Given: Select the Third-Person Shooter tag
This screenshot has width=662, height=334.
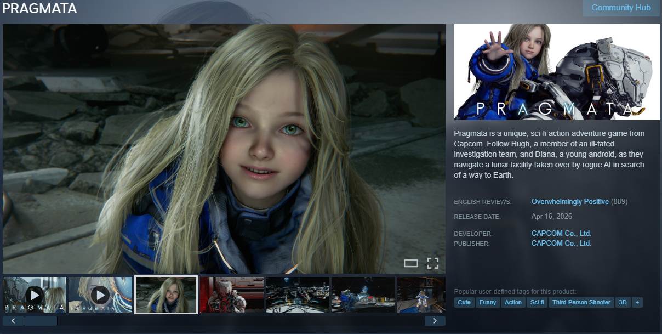Looking at the screenshot, I should (581, 302).
